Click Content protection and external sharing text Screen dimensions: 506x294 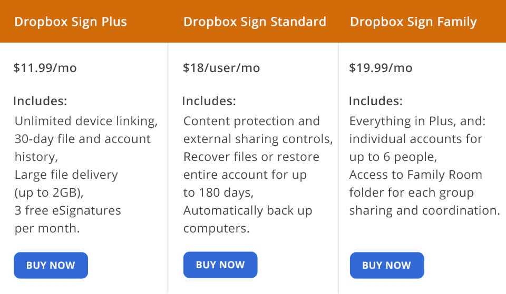(251, 121)
